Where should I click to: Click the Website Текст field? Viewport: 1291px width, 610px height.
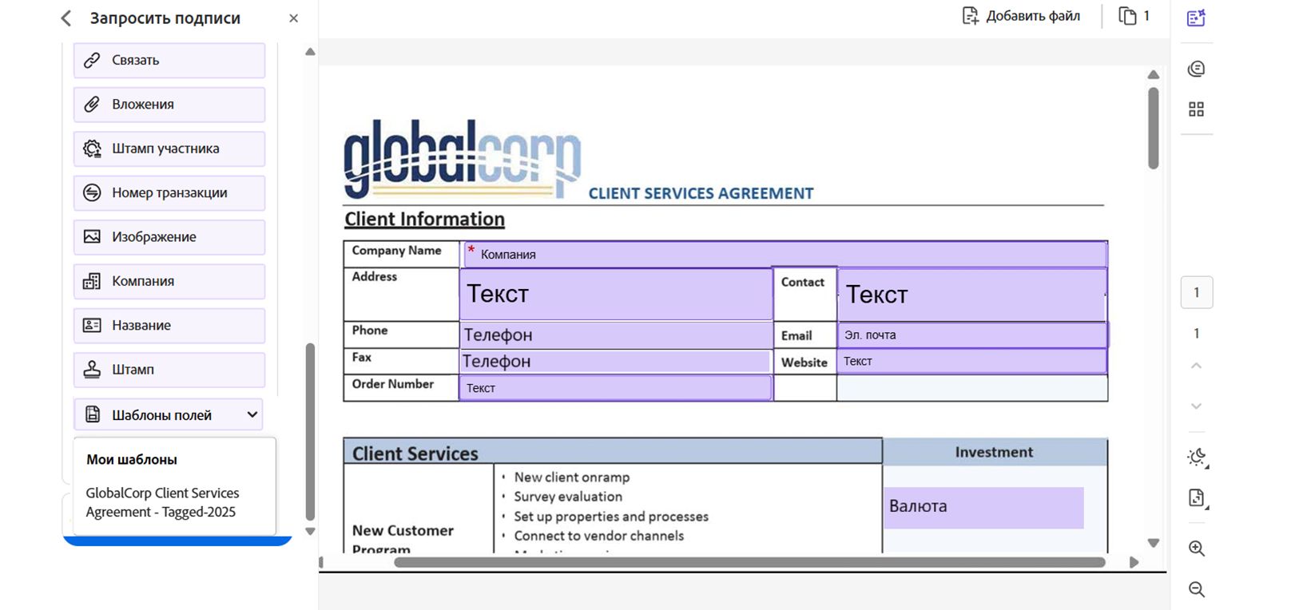972,362
